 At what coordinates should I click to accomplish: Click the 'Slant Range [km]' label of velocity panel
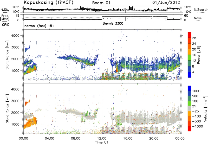point(7,109)
